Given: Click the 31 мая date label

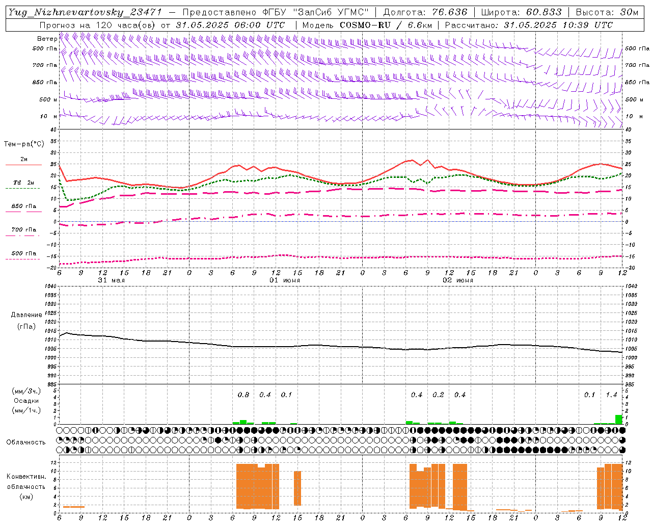Looking at the screenshot, I should (112, 280).
